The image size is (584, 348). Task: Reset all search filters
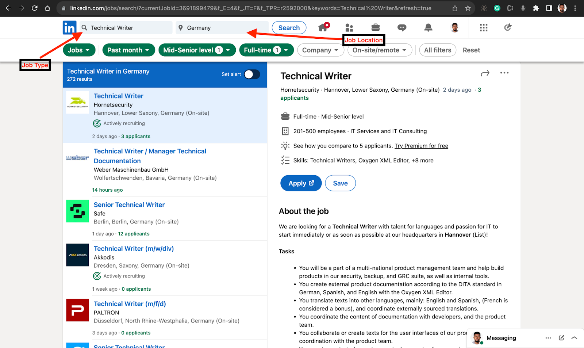(471, 50)
